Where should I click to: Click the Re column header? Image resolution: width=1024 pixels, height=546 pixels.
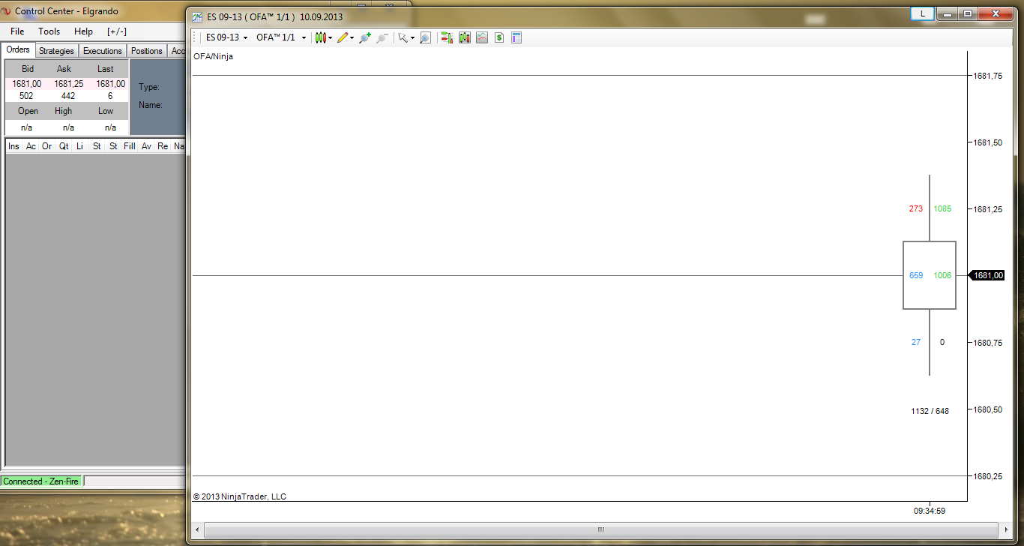[x=163, y=146]
